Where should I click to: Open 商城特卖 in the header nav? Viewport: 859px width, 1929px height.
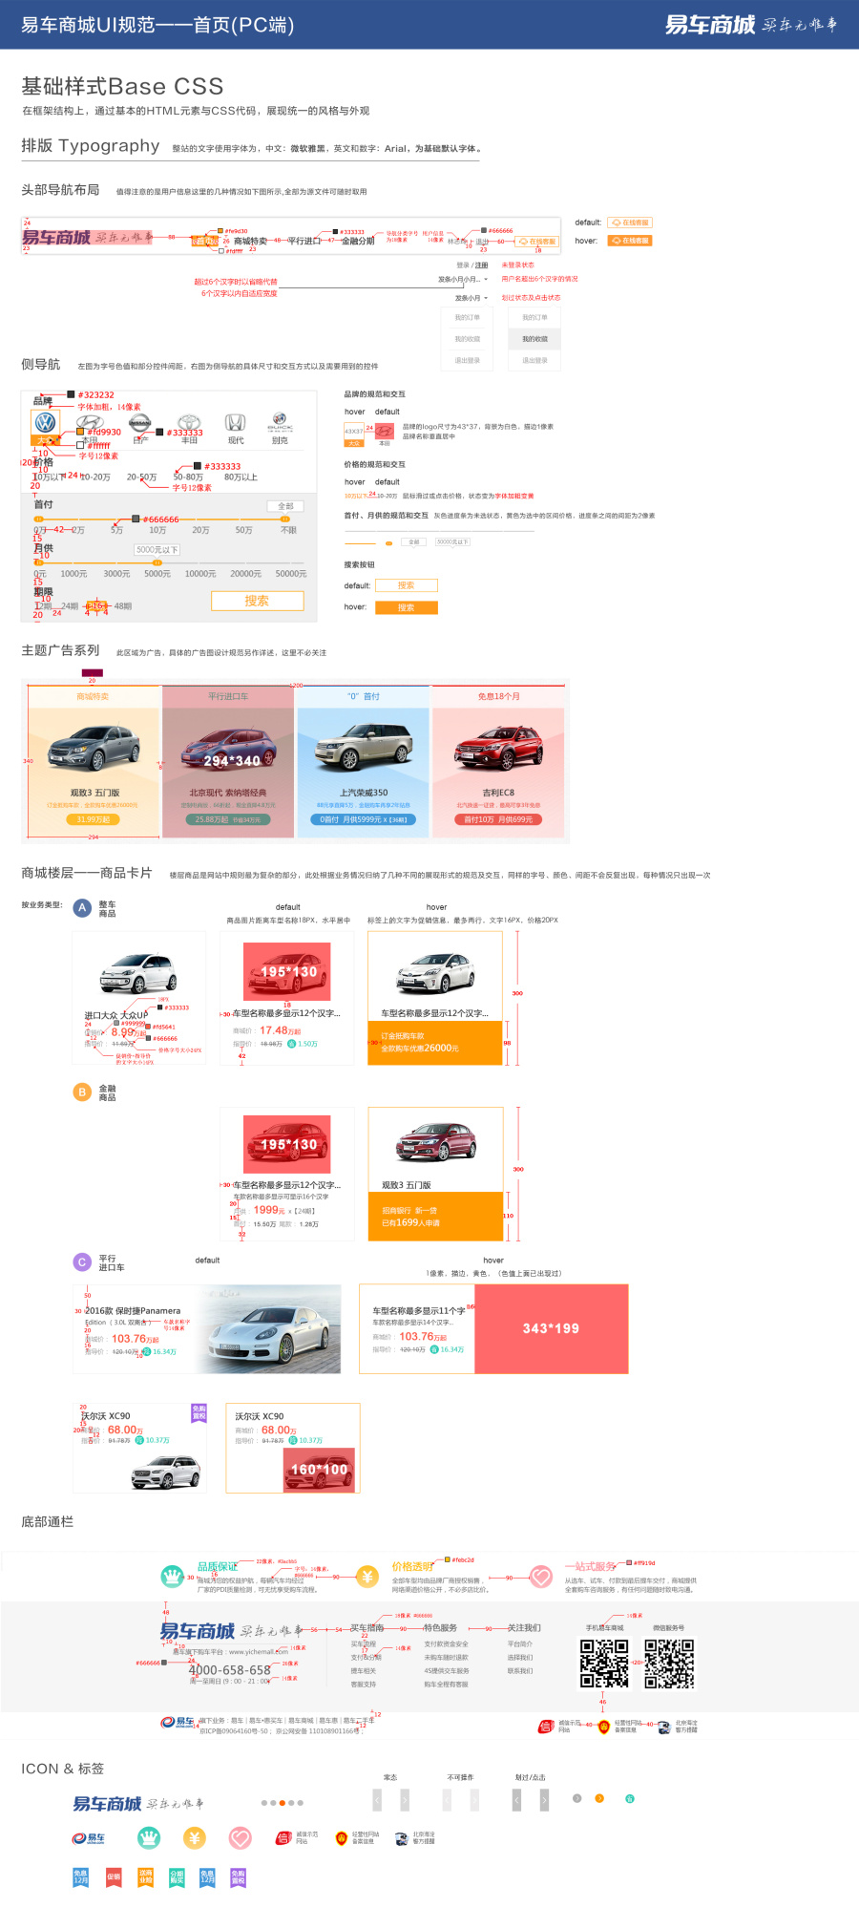point(250,241)
